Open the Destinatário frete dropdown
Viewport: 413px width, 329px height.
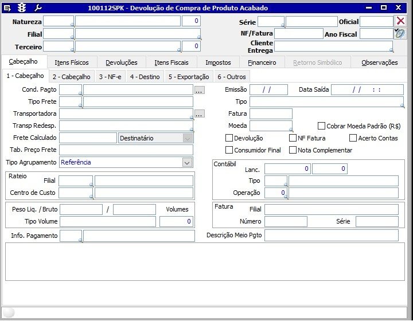click(187, 138)
